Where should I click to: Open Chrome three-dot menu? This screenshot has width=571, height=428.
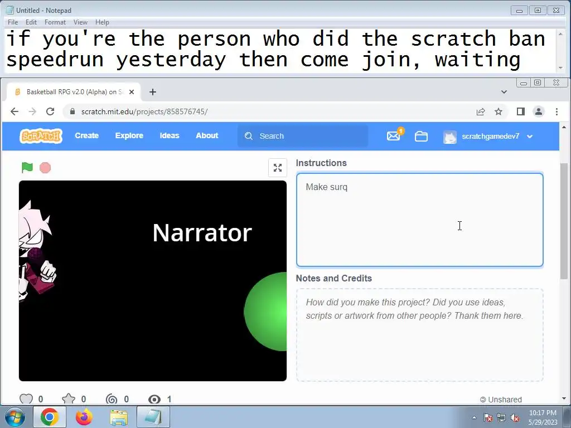pos(557,111)
